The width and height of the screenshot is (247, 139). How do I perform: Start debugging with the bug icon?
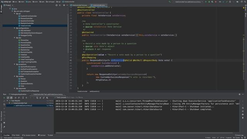[209, 2]
